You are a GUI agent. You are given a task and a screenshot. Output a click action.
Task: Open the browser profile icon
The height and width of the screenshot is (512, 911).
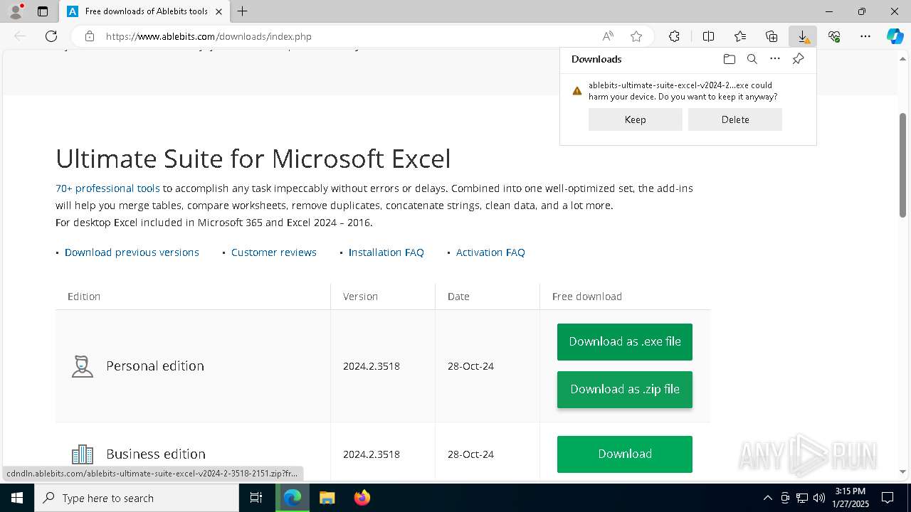[x=16, y=11]
